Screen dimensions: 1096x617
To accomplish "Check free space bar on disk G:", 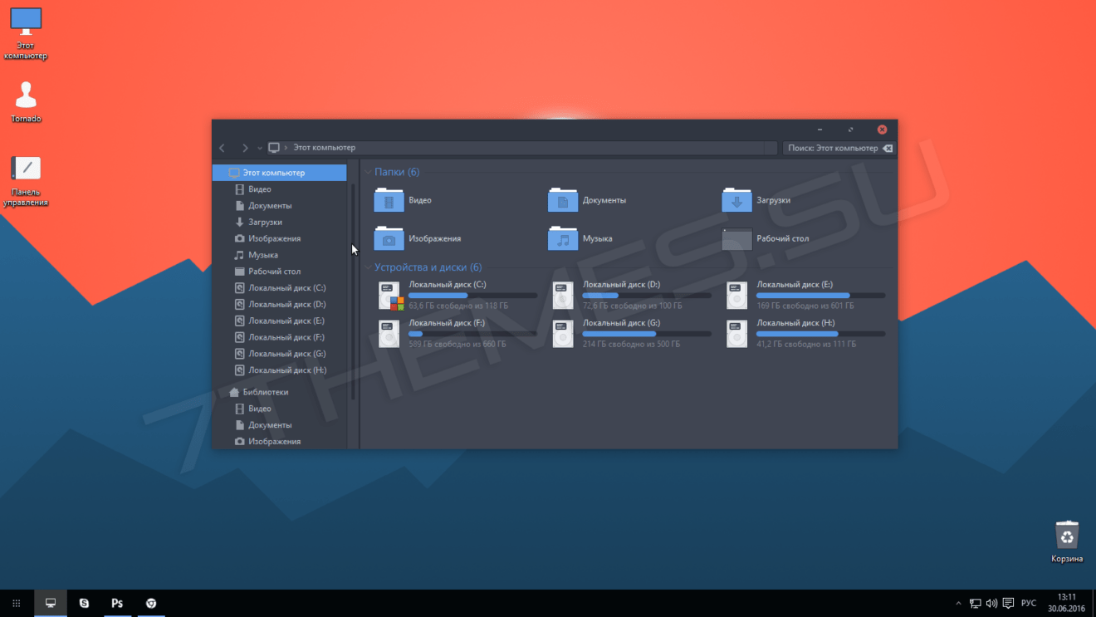I will pos(647,334).
